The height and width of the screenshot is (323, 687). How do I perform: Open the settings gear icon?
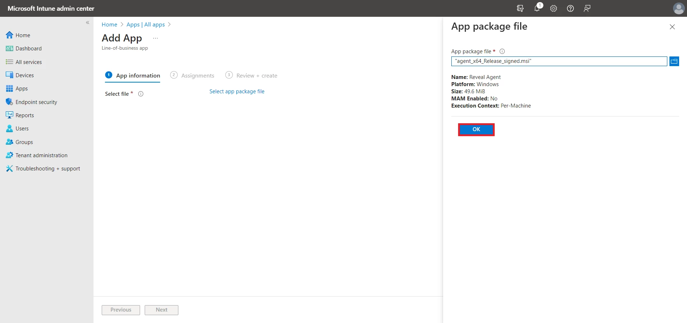[554, 8]
